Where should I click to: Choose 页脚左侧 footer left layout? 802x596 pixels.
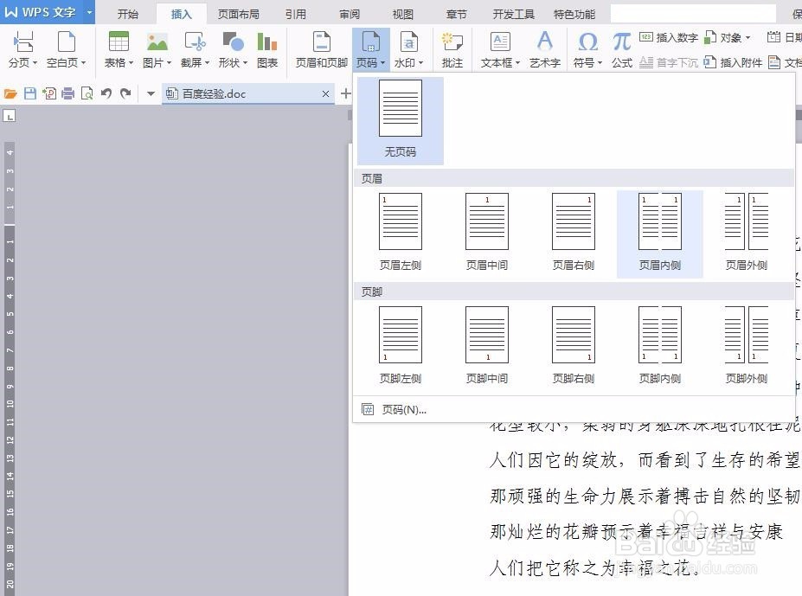400,347
